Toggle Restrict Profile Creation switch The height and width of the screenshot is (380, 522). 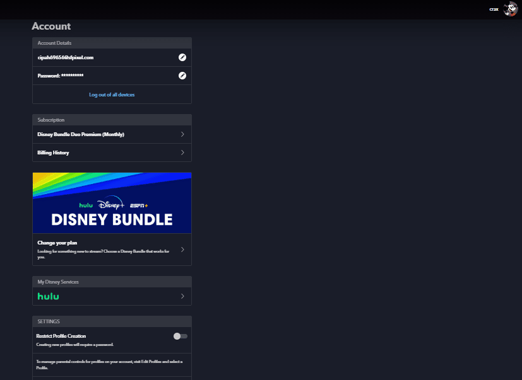tap(180, 336)
